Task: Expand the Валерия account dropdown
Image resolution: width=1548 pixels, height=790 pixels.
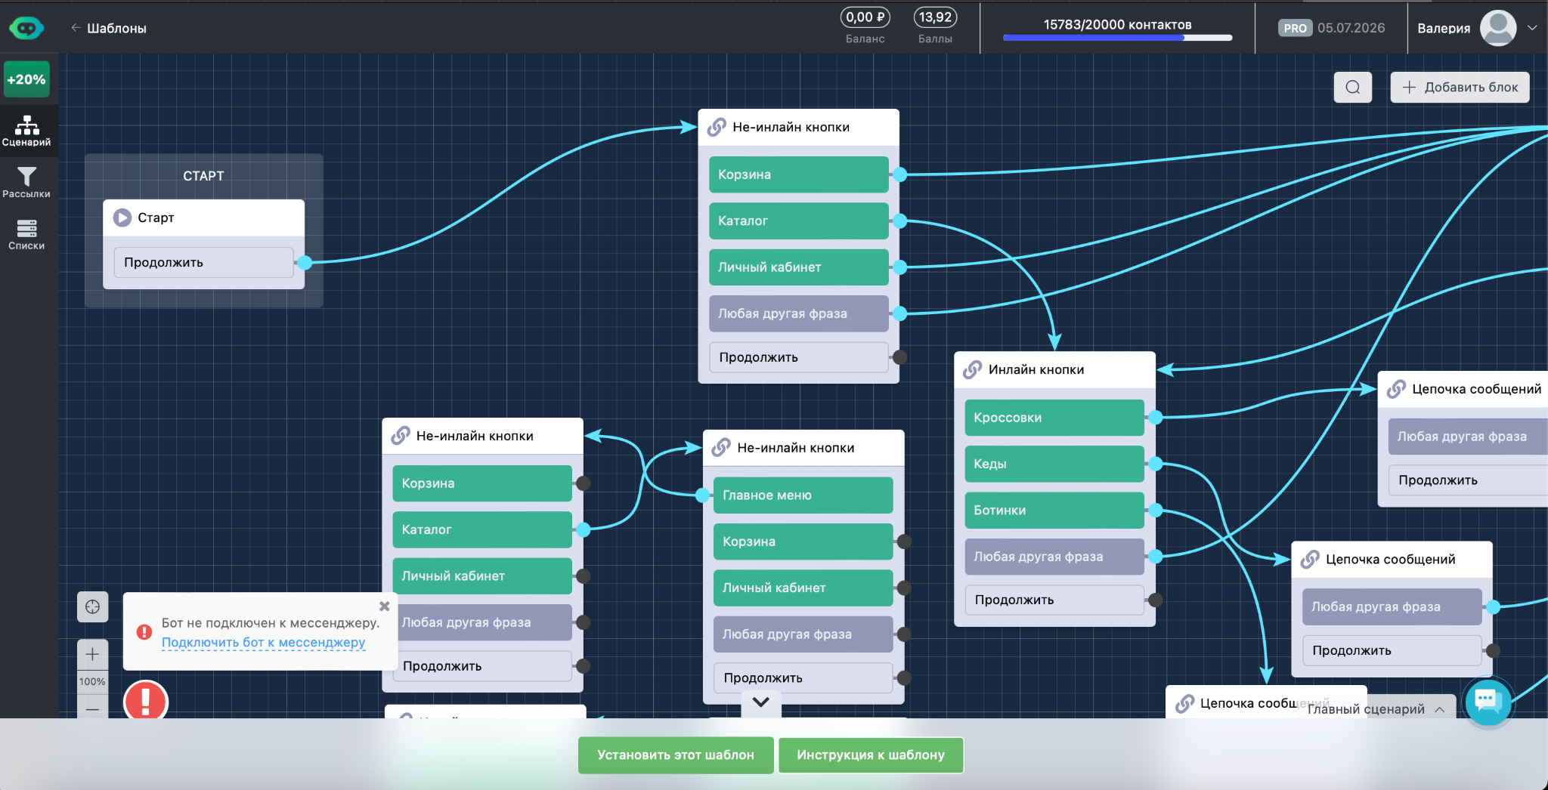Action: (x=1532, y=28)
